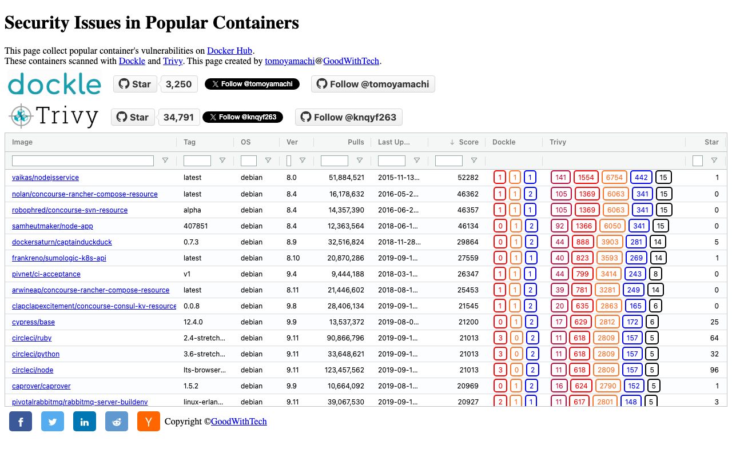Open Dockle stargazers count 3,250
Image resolution: width=732 pixels, height=457 pixels.
coord(178,84)
